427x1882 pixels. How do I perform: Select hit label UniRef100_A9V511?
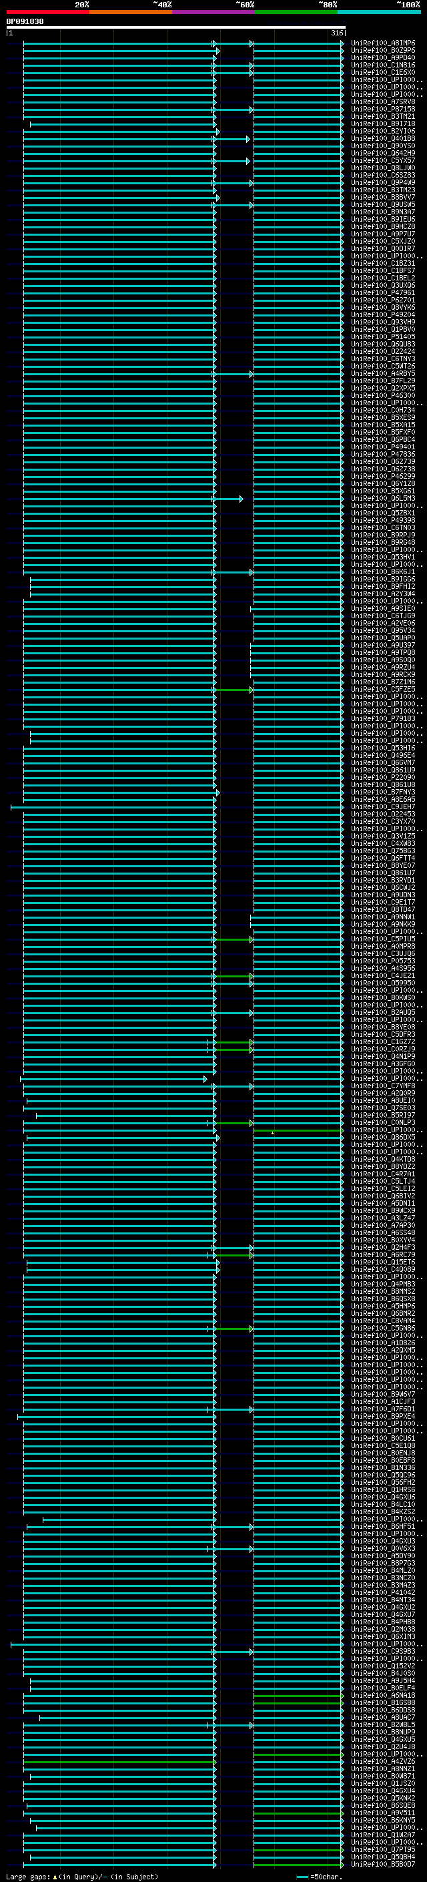(x=382, y=1813)
